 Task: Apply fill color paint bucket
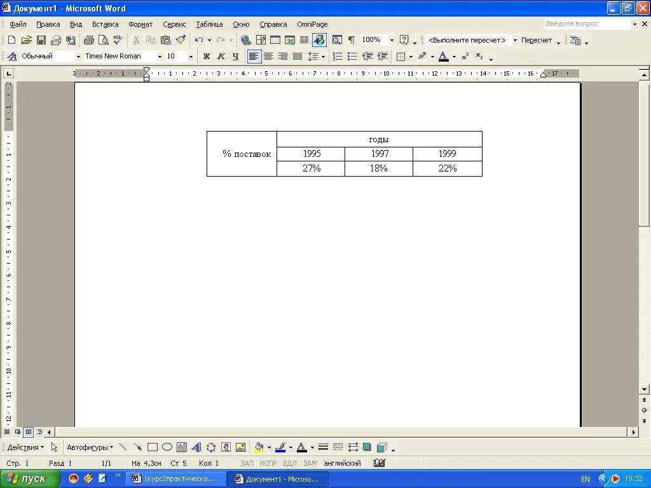(x=259, y=447)
